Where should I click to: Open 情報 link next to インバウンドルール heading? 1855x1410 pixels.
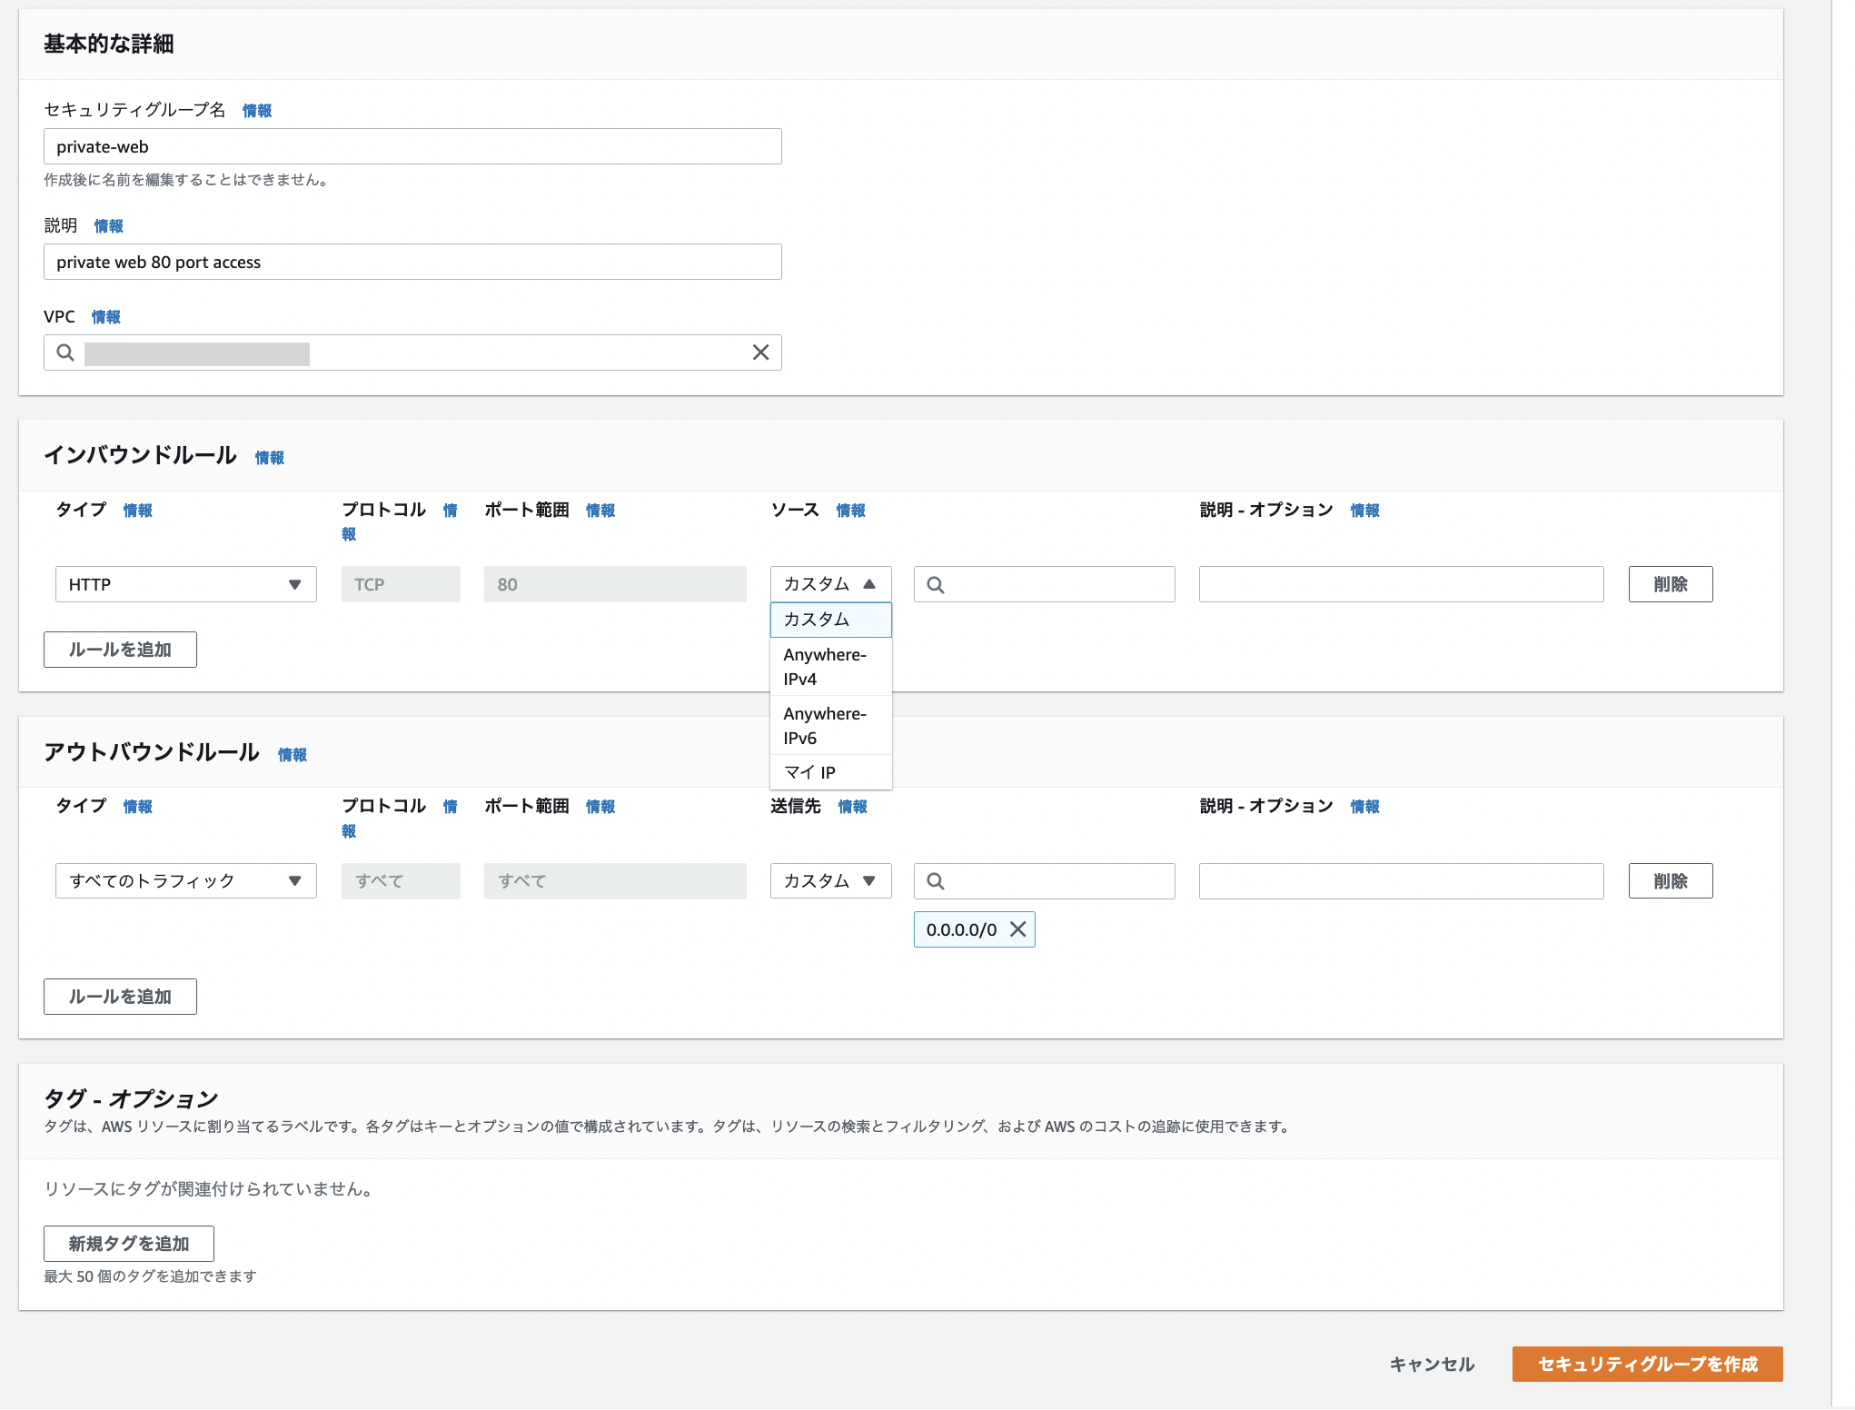tap(269, 458)
